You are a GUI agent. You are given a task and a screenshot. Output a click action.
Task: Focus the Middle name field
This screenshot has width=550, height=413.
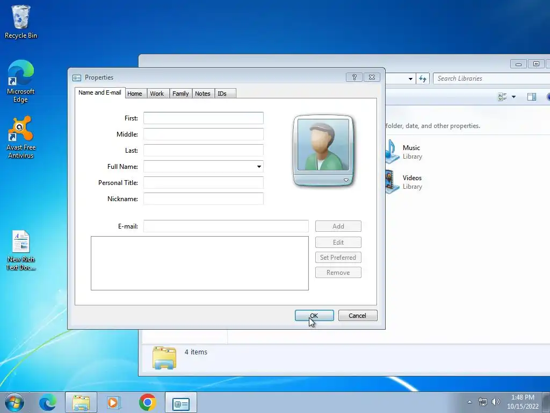pyautogui.click(x=204, y=134)
